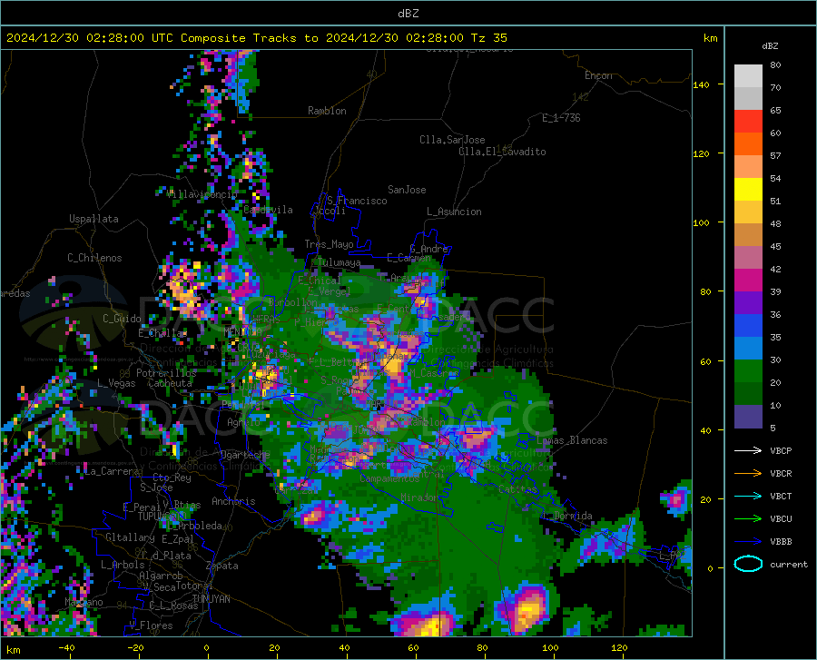Click the -40 km horizontal axis tick label
817x660 pixels.
click(66, 647)
